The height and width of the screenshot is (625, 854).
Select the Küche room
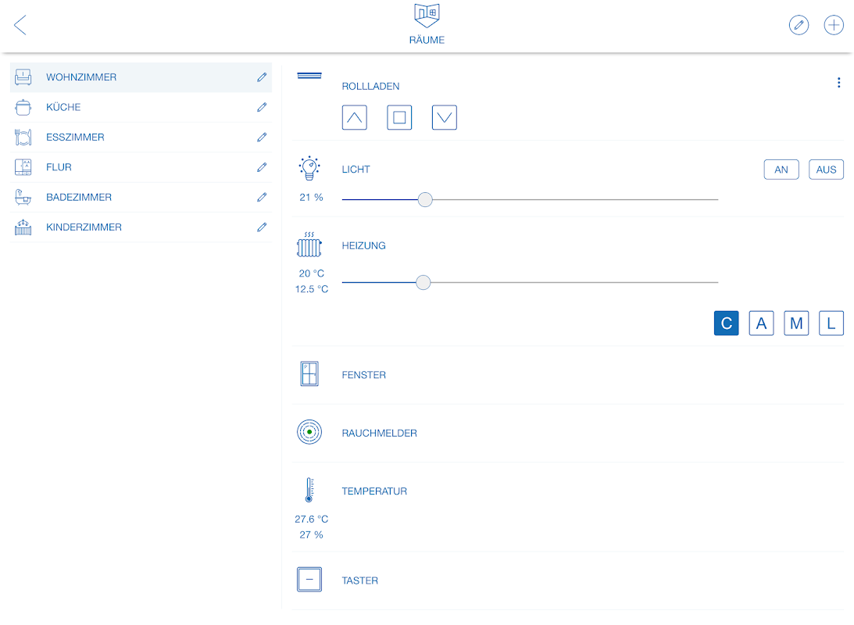[x=141, y=107]
